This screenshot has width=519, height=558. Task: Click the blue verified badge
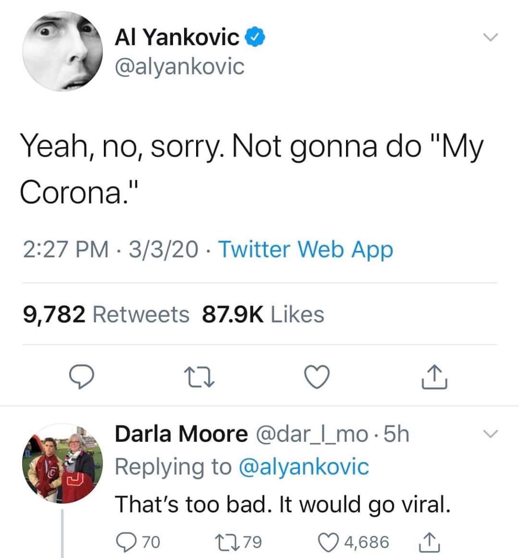pos(255,37)
